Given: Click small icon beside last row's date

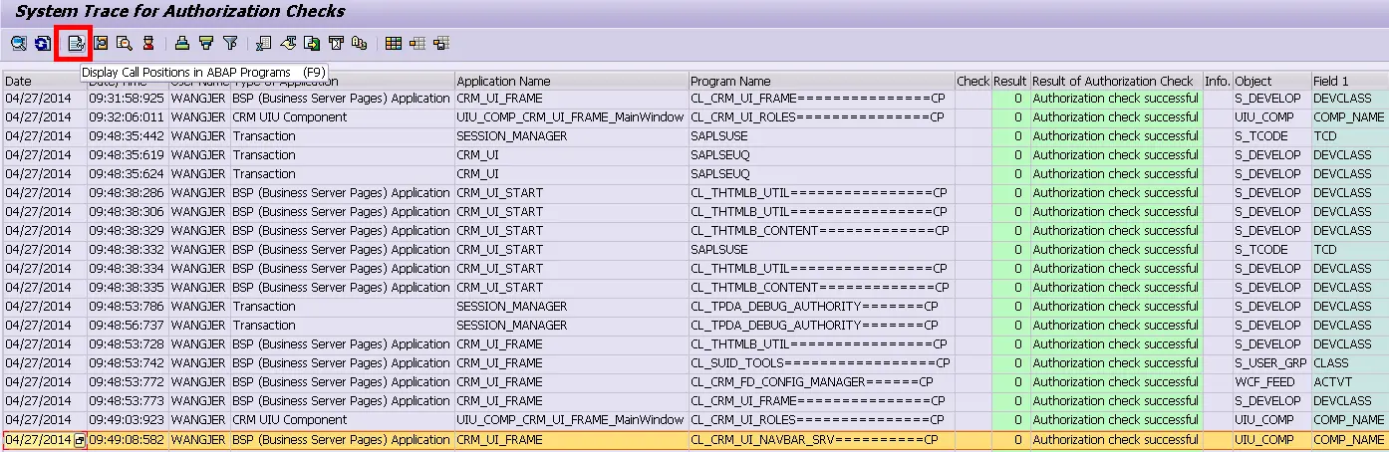Looking at the screenshot, I should coord(80,440).
